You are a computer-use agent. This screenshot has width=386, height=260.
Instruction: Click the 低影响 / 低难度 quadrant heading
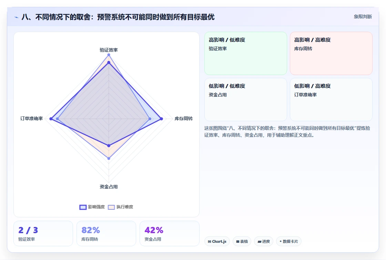pyautogui.click(x=227, y=86)
